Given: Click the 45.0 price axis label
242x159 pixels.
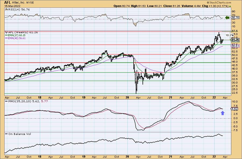Looking at the screenshot, I should [234, 62].
